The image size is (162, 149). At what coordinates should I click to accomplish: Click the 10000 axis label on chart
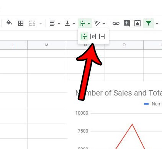pos(82,113)
